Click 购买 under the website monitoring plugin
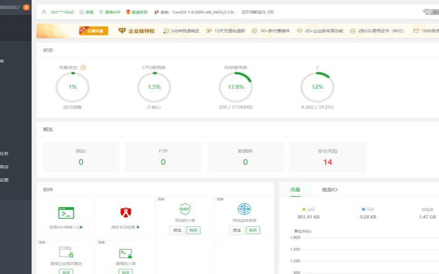Viewport: 439px width, 274px height. point(253,230)
